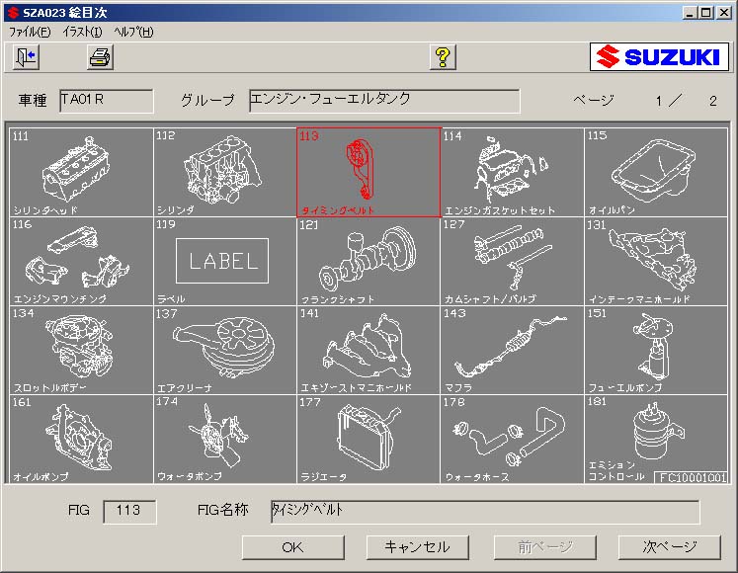This screenshot has height=573, width=738.
Task: Click the FIG number field showing 113
Action: [129, 511]
